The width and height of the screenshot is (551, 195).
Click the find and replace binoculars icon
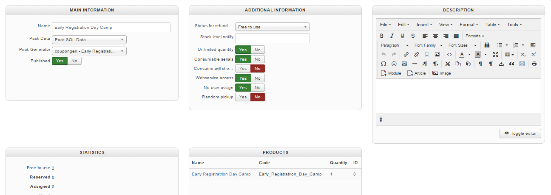[x=487, y=45]
